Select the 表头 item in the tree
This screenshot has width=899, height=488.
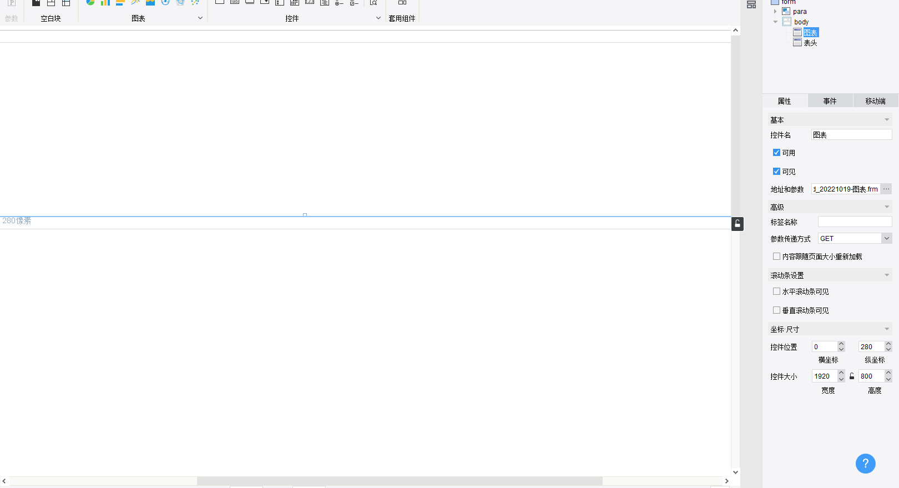coord(810,43)
